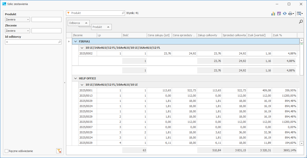Click the Produkt grouping button
307x158 pixels.
pos(101,27)
